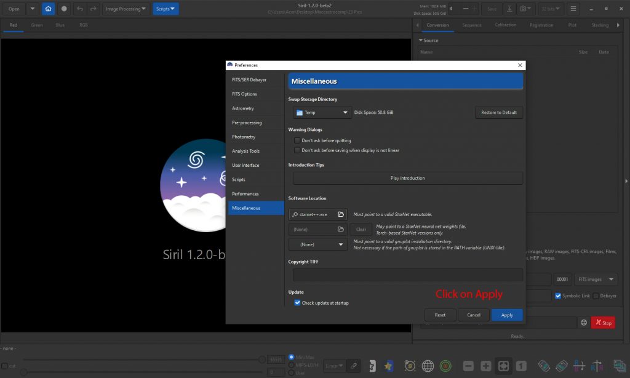Click the Save As download icon
This screenshot has width=630, height=378.
click(509, 9)
